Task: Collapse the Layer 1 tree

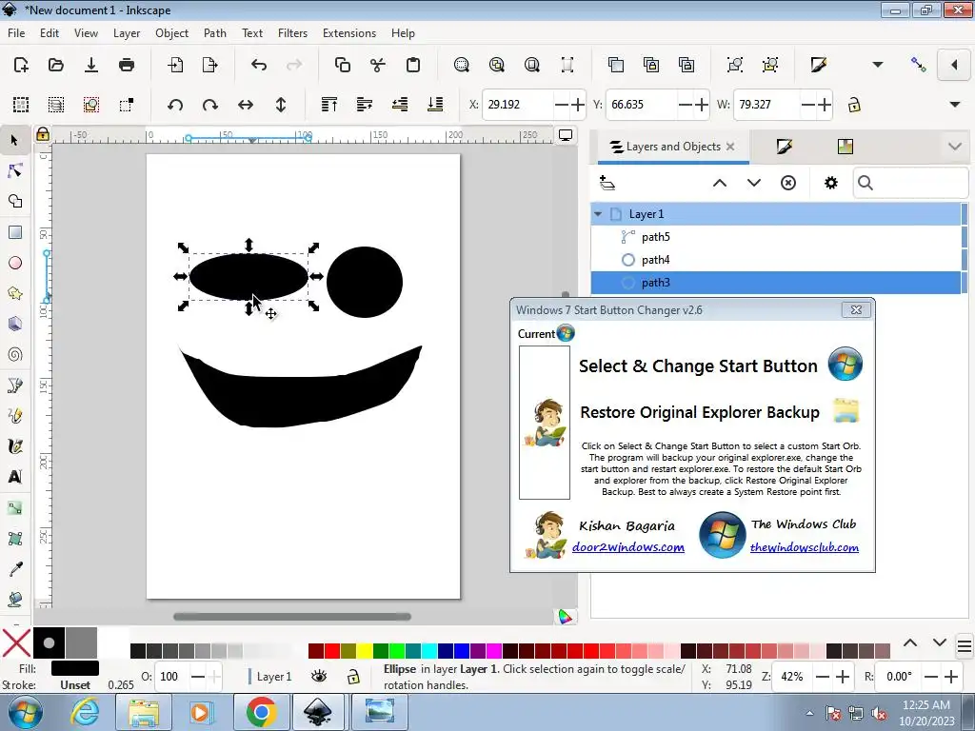Action: point(598,214)
